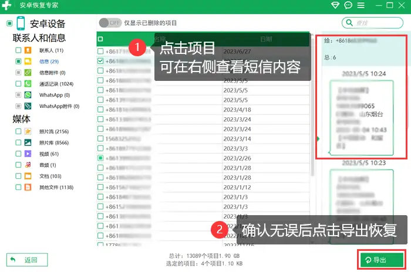Check the row dated 2023/4/18
Viewport: 411px width, 272px height.
100,110
